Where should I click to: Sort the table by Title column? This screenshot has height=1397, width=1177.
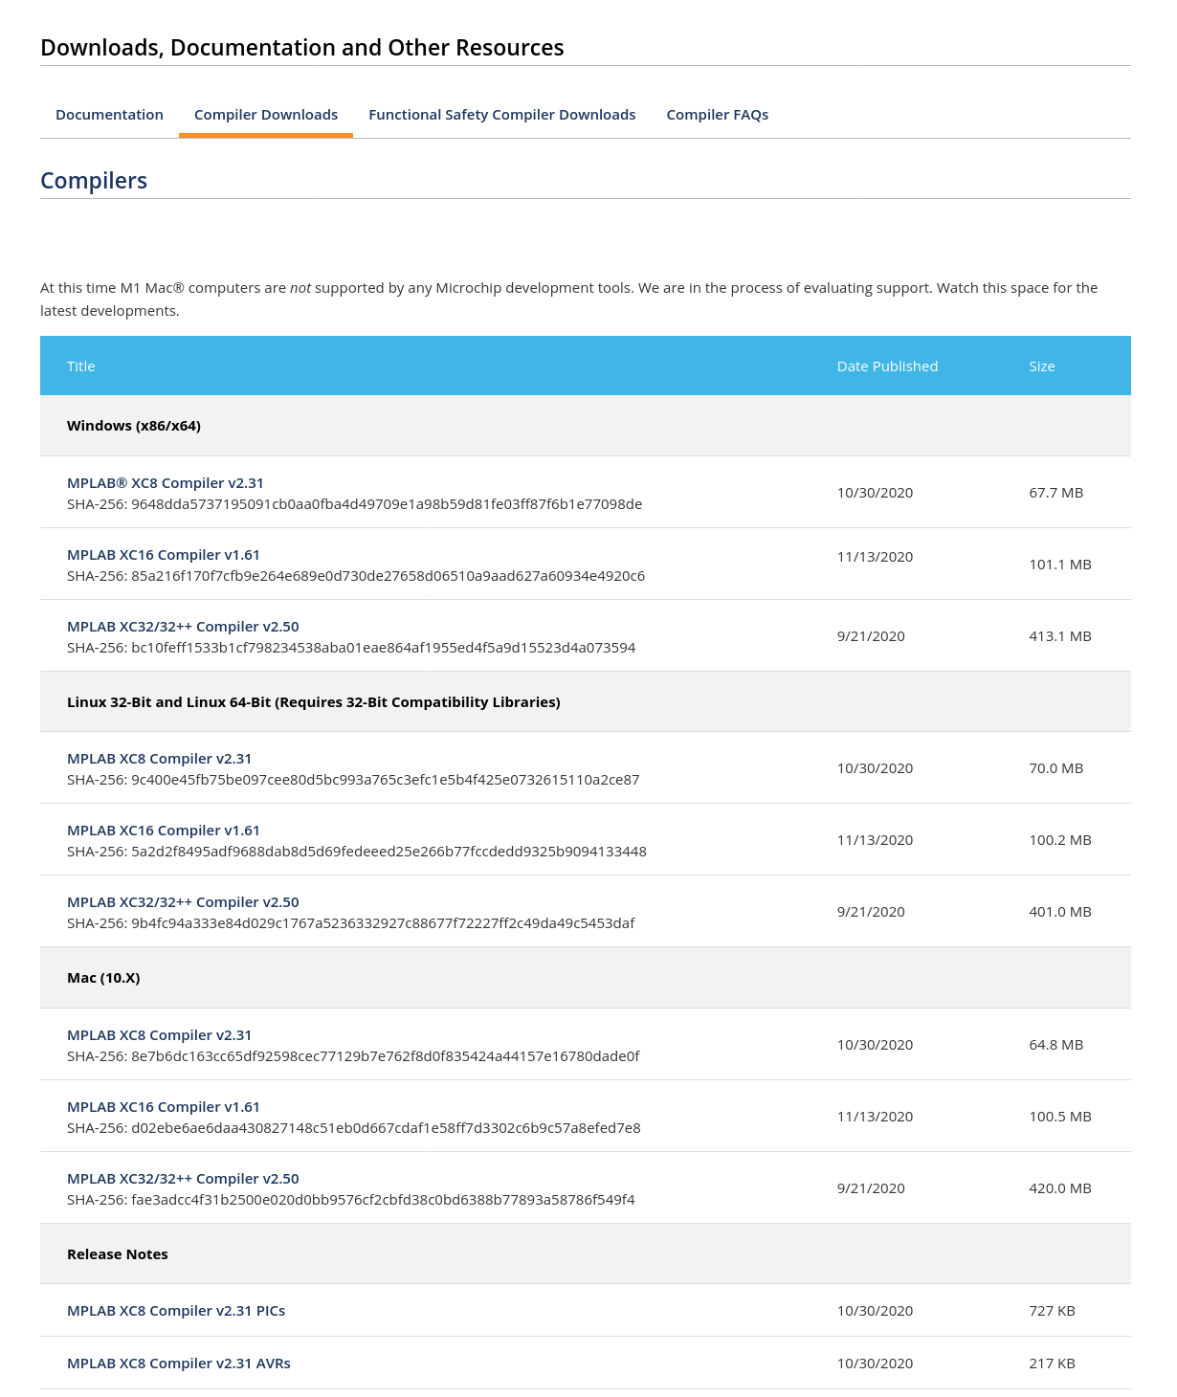point(81,366)
